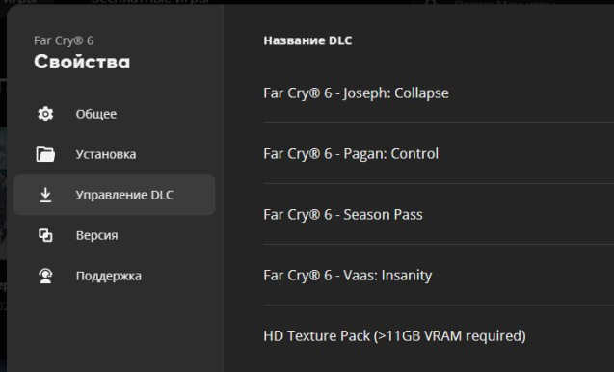The height and width of the screenshot is (372, 614).
Task: Pick the Vaas: Insanity DLC entry
Action: (439, 275)
